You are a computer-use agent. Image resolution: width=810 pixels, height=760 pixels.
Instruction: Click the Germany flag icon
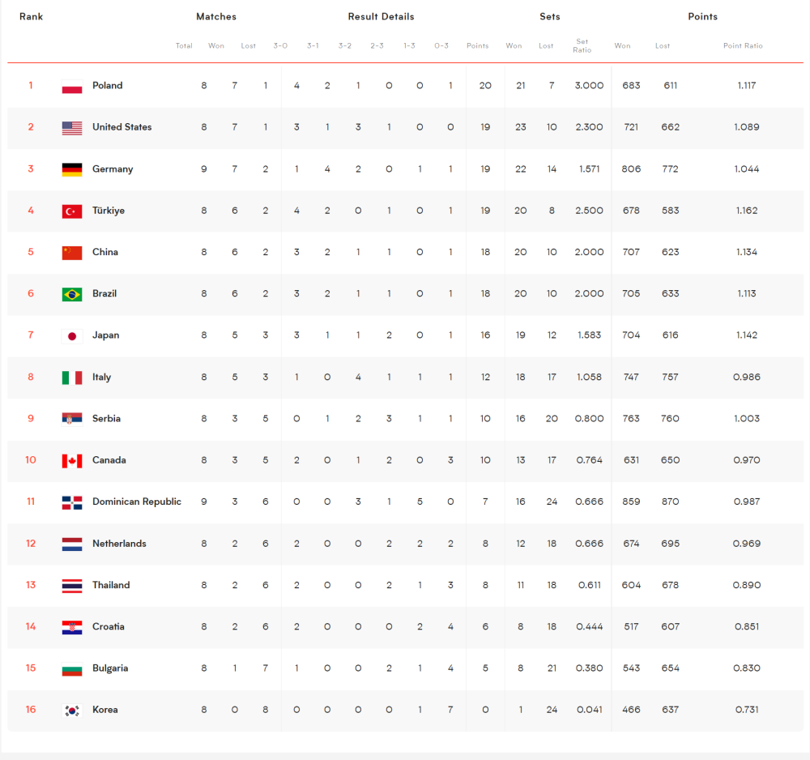72,169
